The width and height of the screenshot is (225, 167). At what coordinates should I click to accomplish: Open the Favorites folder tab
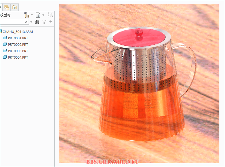[14, 7]
